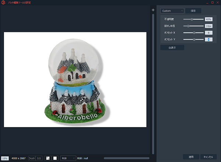Click the オフセット Y slider
Screen dimensions: 221x162
coord(193,39)
